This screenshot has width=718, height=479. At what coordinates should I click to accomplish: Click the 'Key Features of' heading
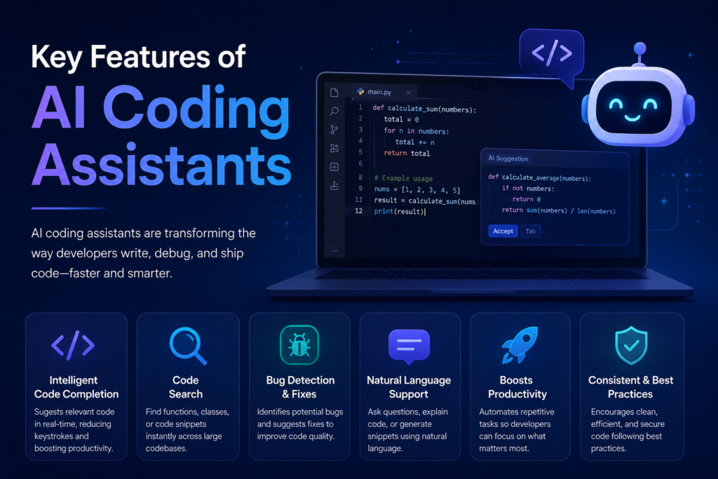pyautogui.click(x=138, y=58)
